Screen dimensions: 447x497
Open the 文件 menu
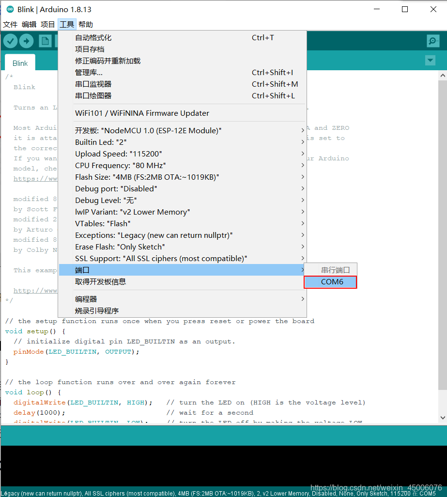pos(10,24)
